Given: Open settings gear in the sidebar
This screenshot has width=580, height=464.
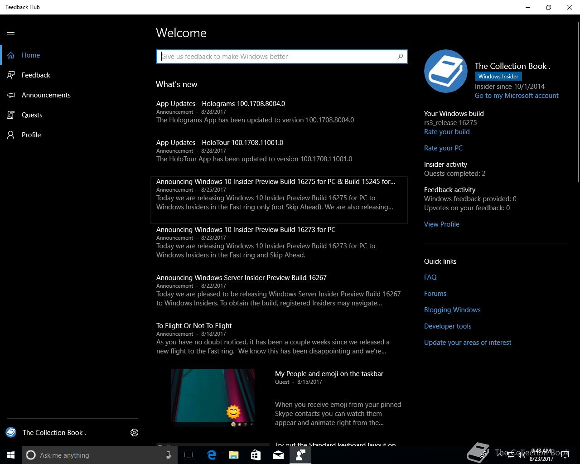Looking at the screenshot, I should (134, 432).
